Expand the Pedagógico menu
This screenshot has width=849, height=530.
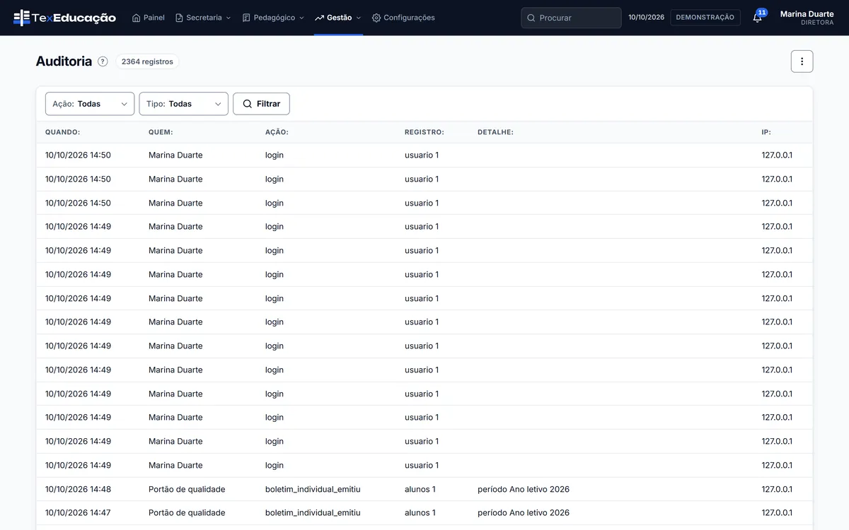pyautogui.click(x=273, y=18)
